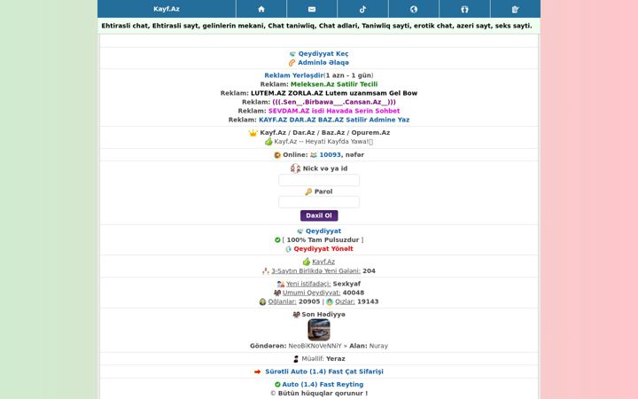This screenshot has width=638, height=399.
Task: Click thumbs-up icon beside Heyati Kayfda Yawa
Action: [268, 141]
